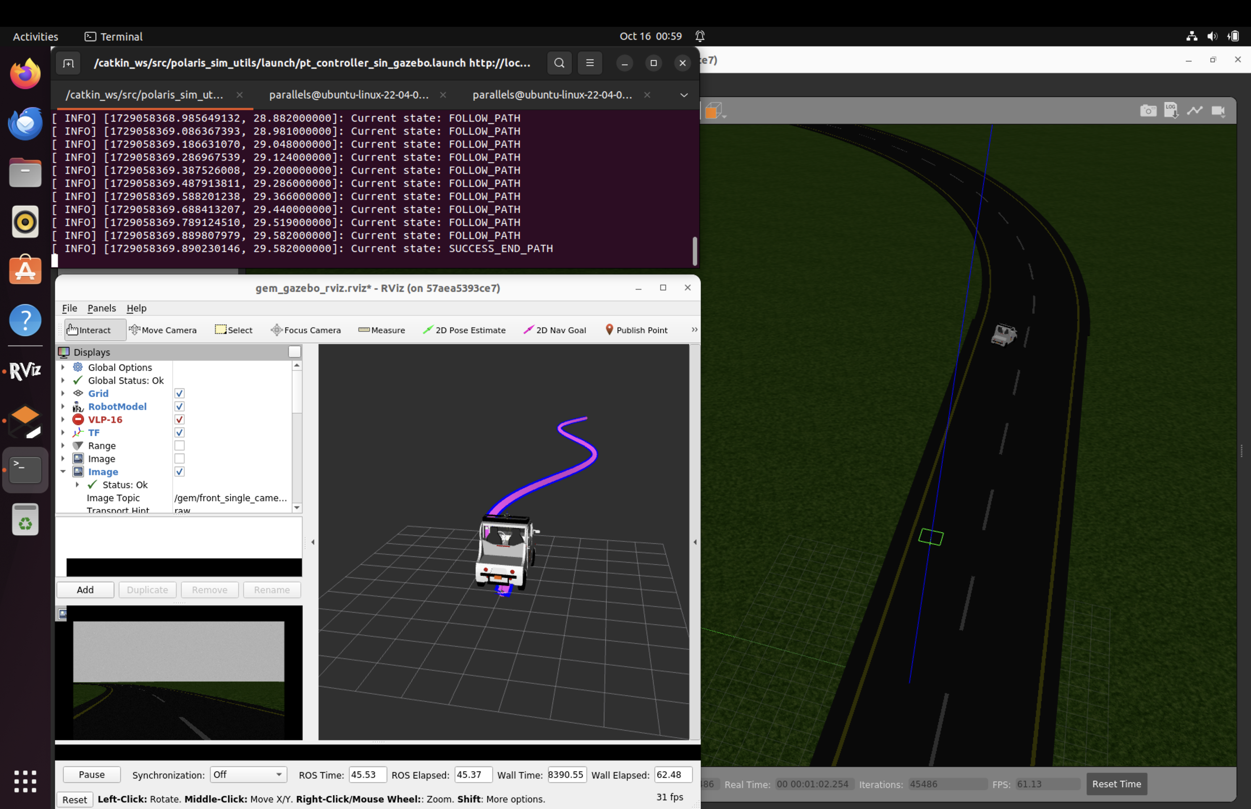Screen dimensions: 1251x809
Task: Open the Synchronization dropdown
Action: (x=248, y=774)
